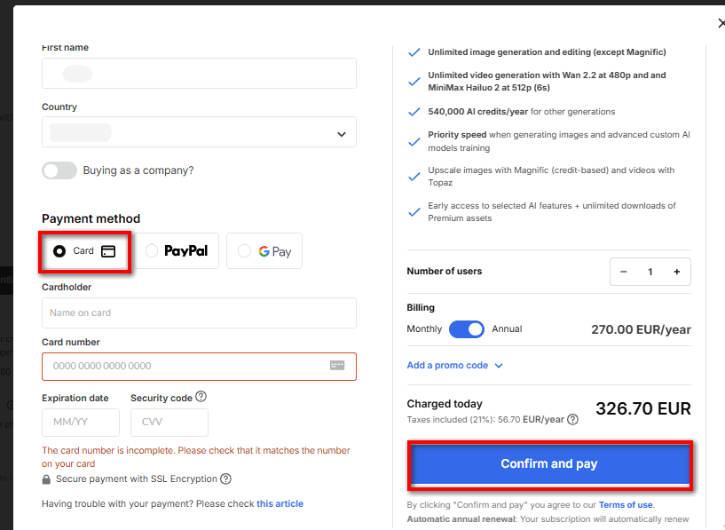Click the Annual billing label

507,328
